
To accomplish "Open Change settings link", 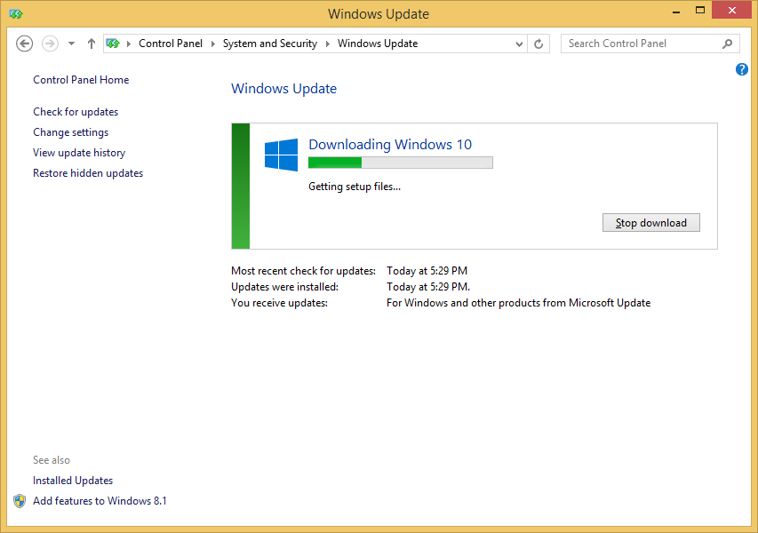I will (x=70, y=132).
